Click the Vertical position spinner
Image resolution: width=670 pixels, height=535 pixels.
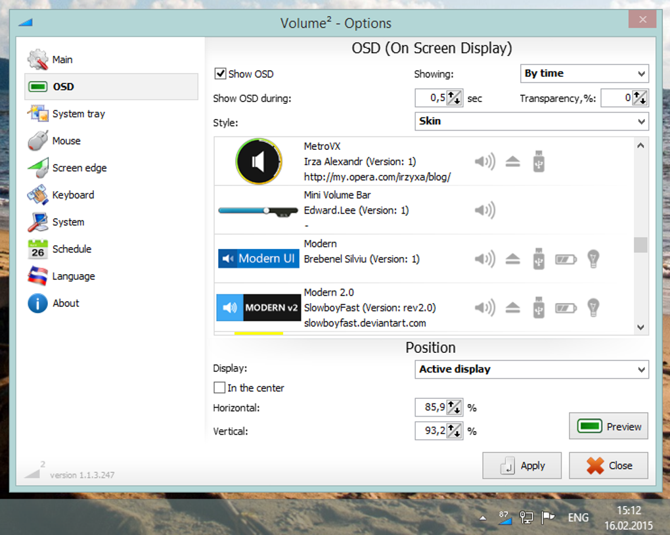click(455, 430)
